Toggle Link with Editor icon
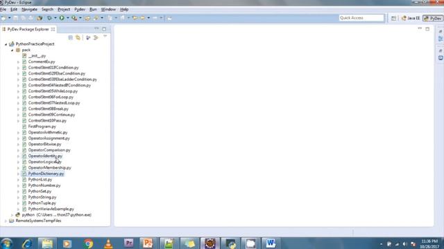 78,37
